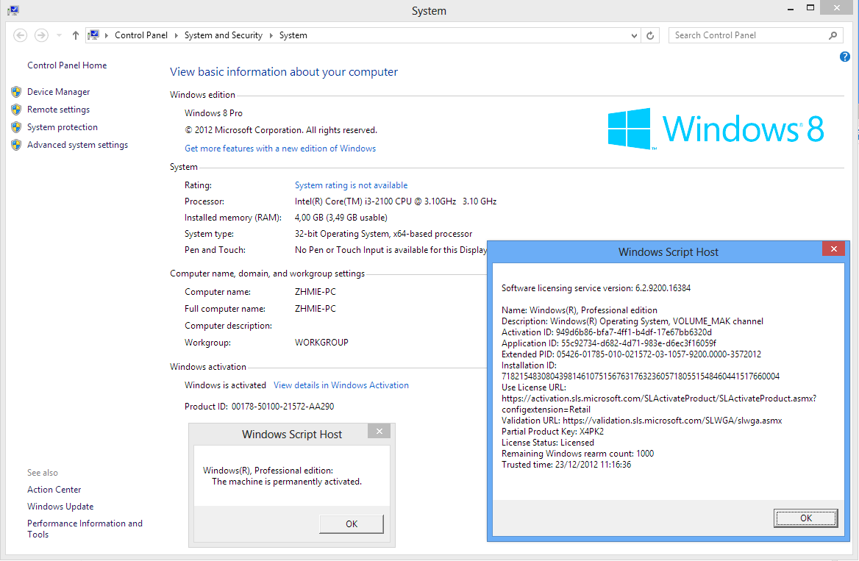Viewport: 859px width, 561px height.
Task: Click OK in the permanently activated dialog
Action: click(x=351, y=524)
